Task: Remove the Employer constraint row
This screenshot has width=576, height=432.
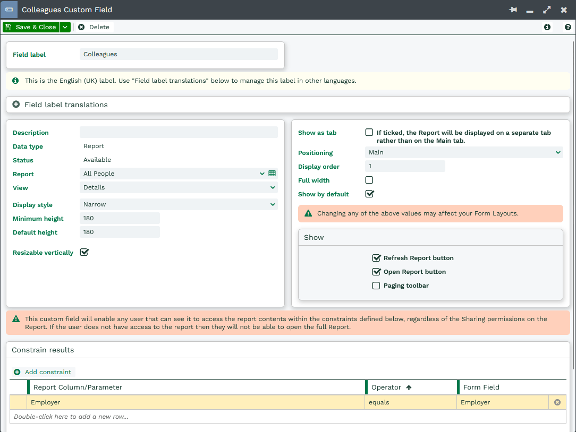Action: point(557,402)
